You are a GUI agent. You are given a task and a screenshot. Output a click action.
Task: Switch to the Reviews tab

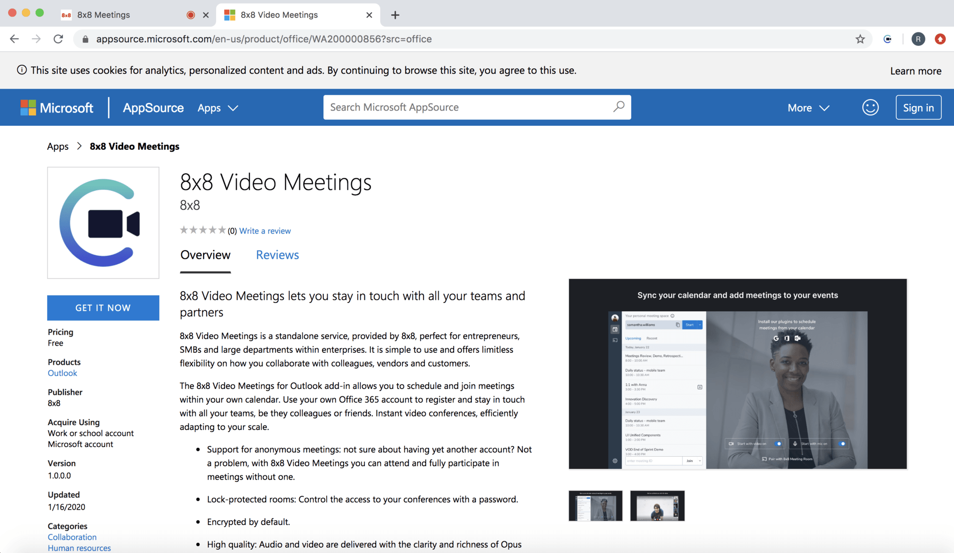[x=277, y=255]
